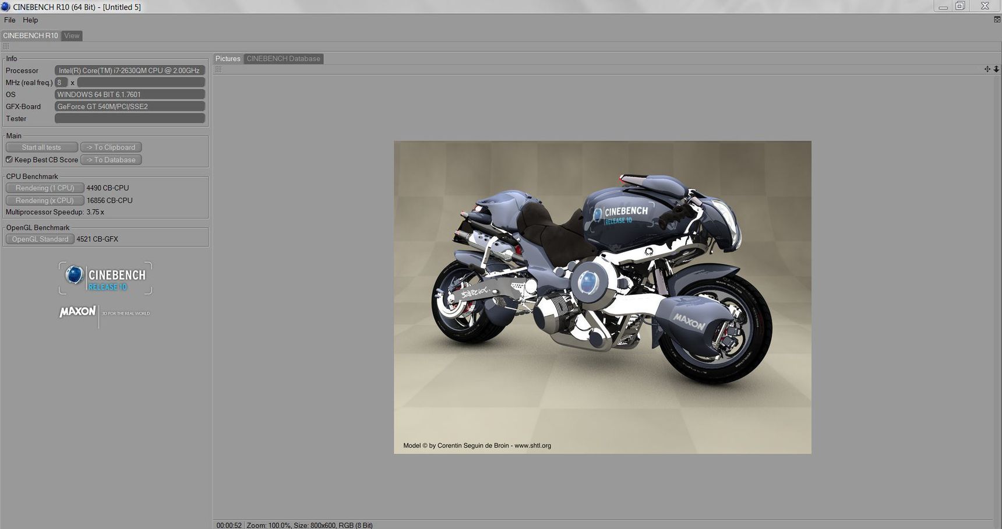This screenshot has width=1002, height=529.
Task: Switch to the View tab
Action: (72, 36)
